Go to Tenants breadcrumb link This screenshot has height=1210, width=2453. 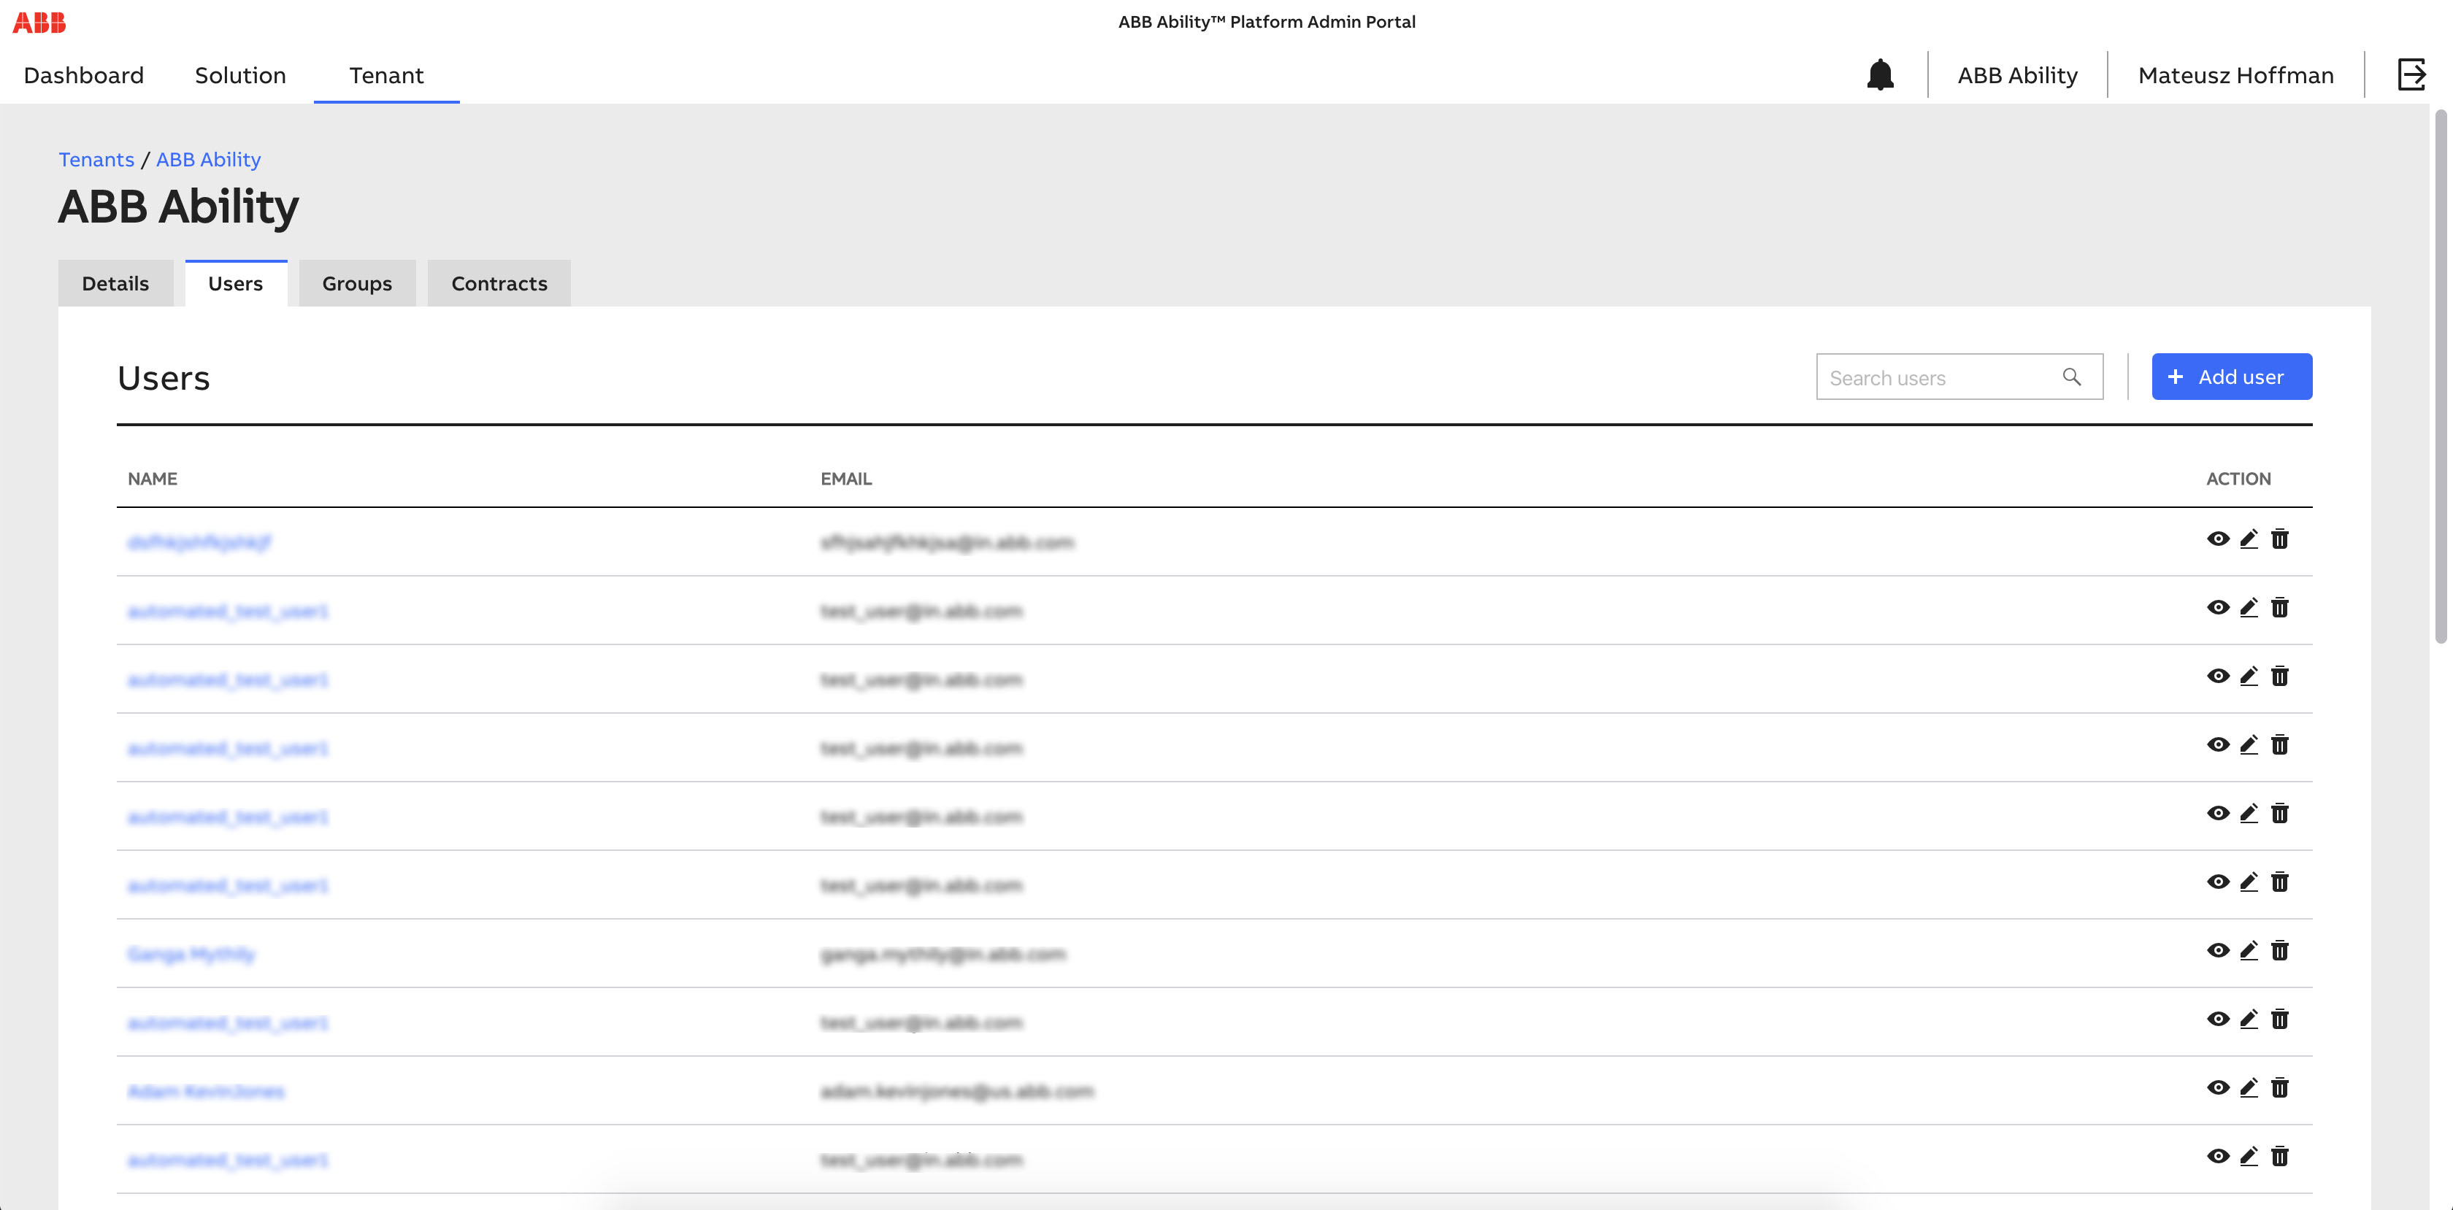[96, 160]
